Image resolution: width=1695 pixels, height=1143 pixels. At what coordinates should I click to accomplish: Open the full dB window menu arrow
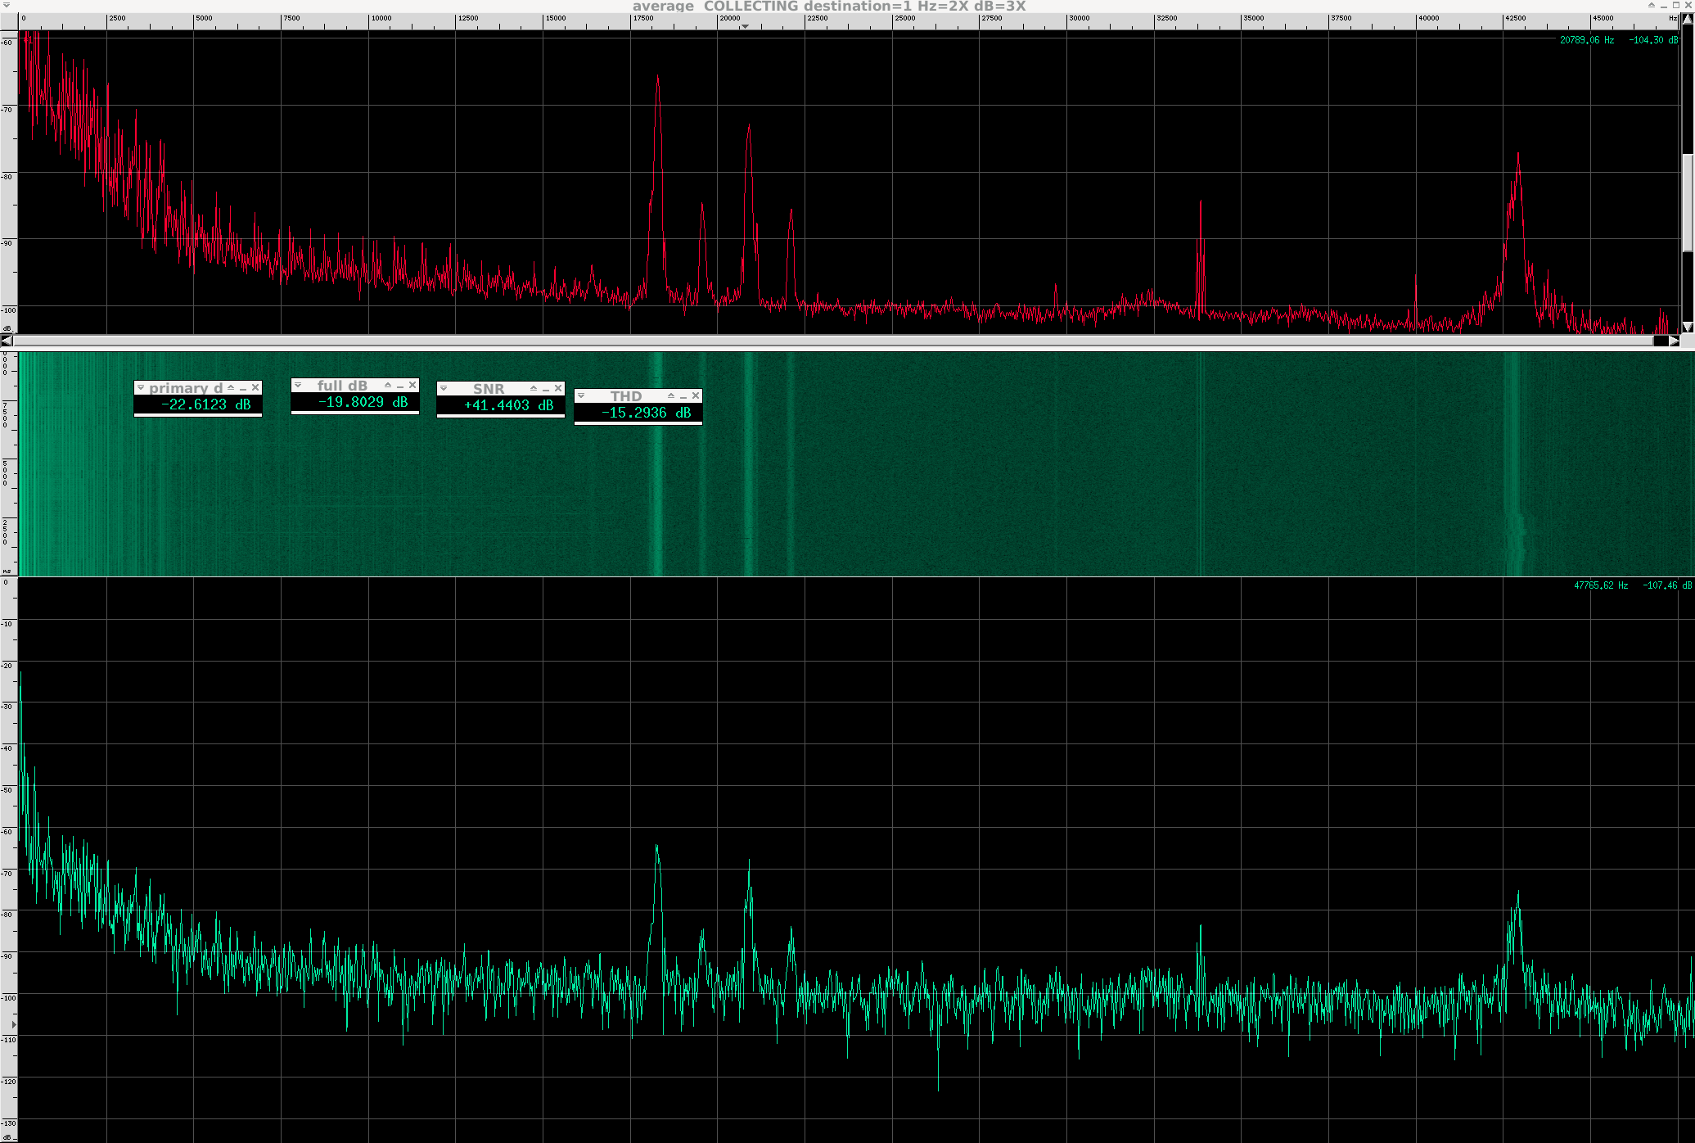[x=298, y=386]
